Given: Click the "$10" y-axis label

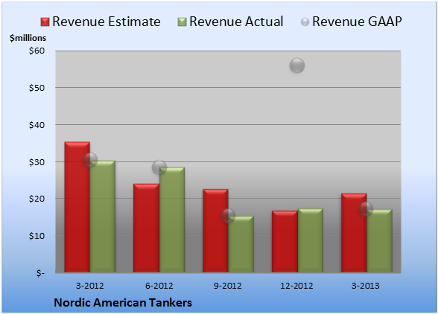Looking at the screenshot, I should [37, 236].
